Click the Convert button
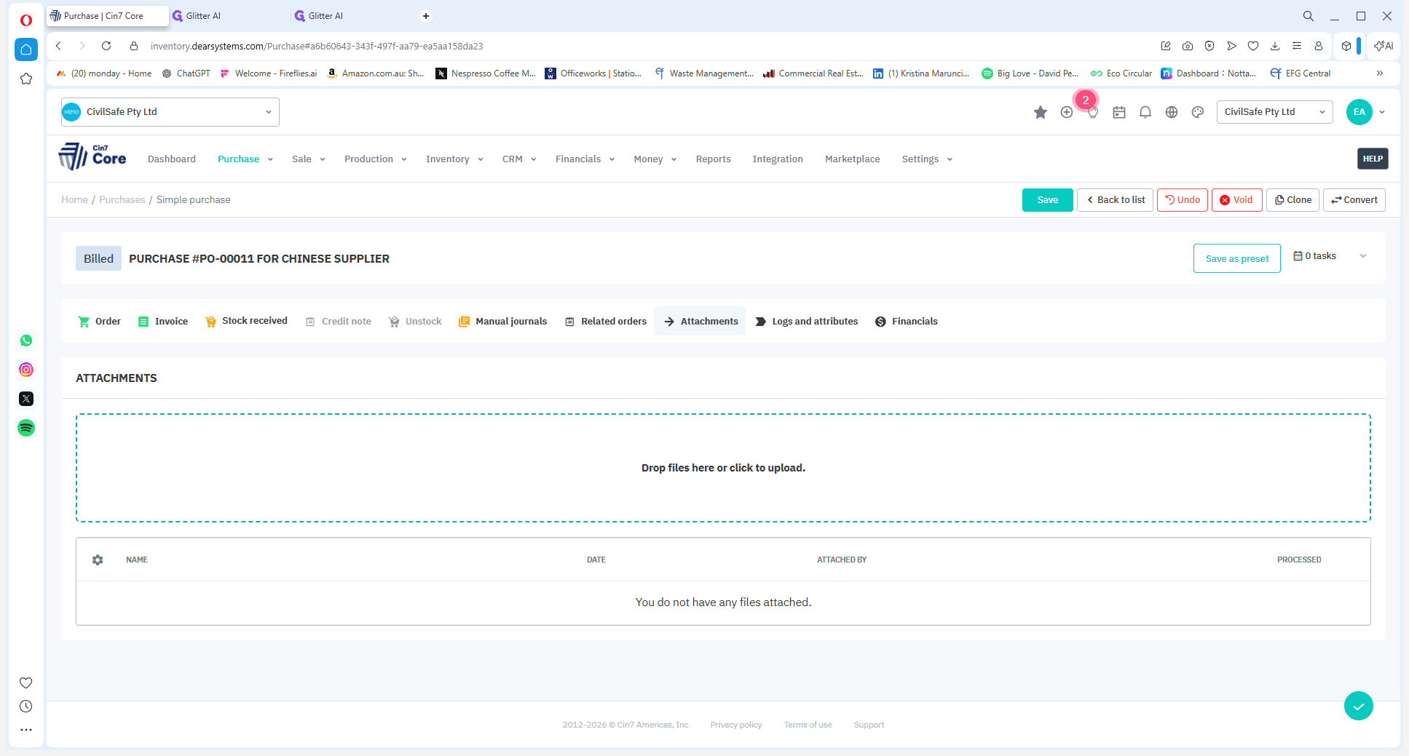Image resolution: width=1409 pixels, height=756 pixels. tap(1354, 200)
